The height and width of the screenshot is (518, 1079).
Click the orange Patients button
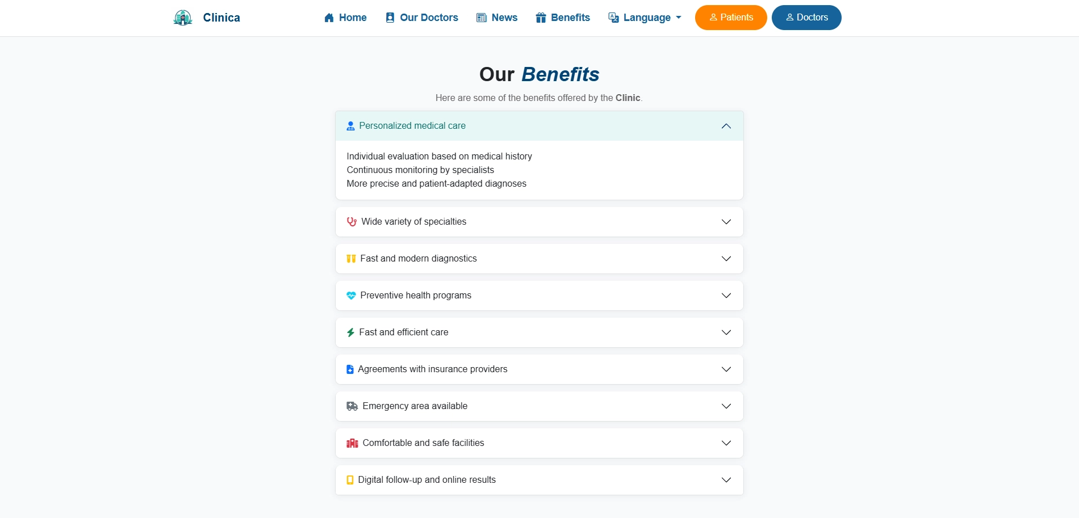pyautogui.click(x=731, y=18)
